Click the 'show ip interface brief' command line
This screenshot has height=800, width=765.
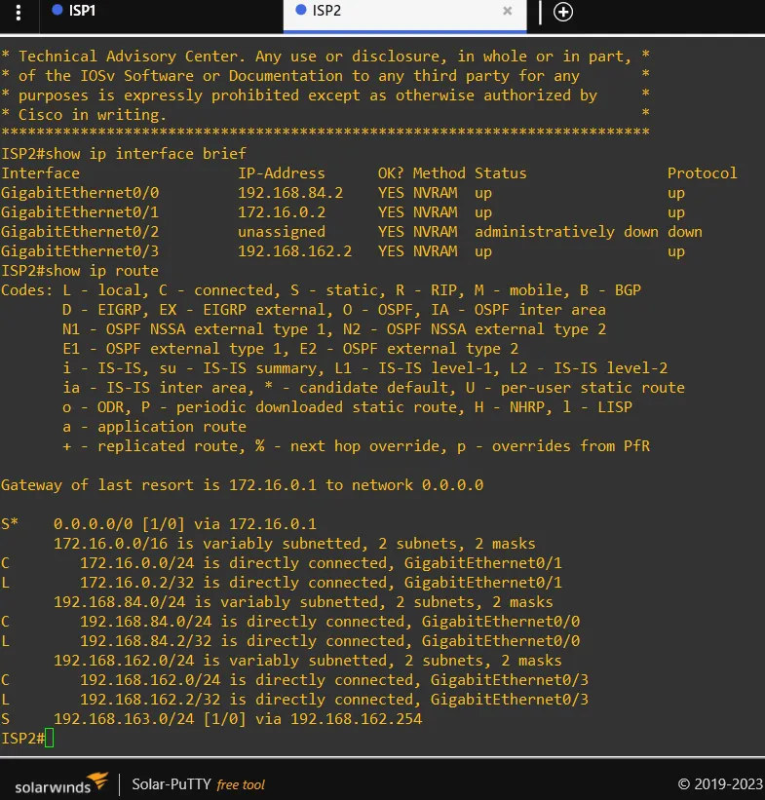[x=124, y=154]
